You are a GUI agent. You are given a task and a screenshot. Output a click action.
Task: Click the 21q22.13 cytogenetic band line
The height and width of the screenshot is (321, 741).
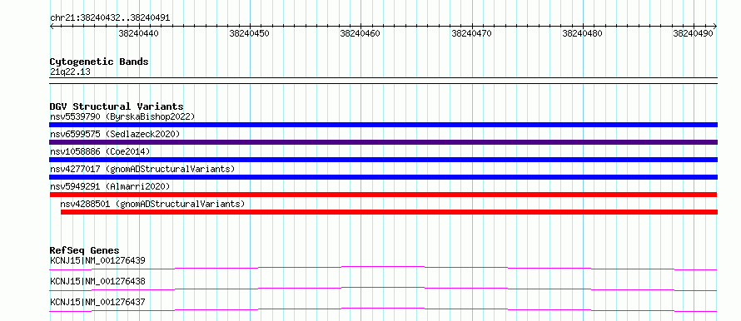click(383, 80)
